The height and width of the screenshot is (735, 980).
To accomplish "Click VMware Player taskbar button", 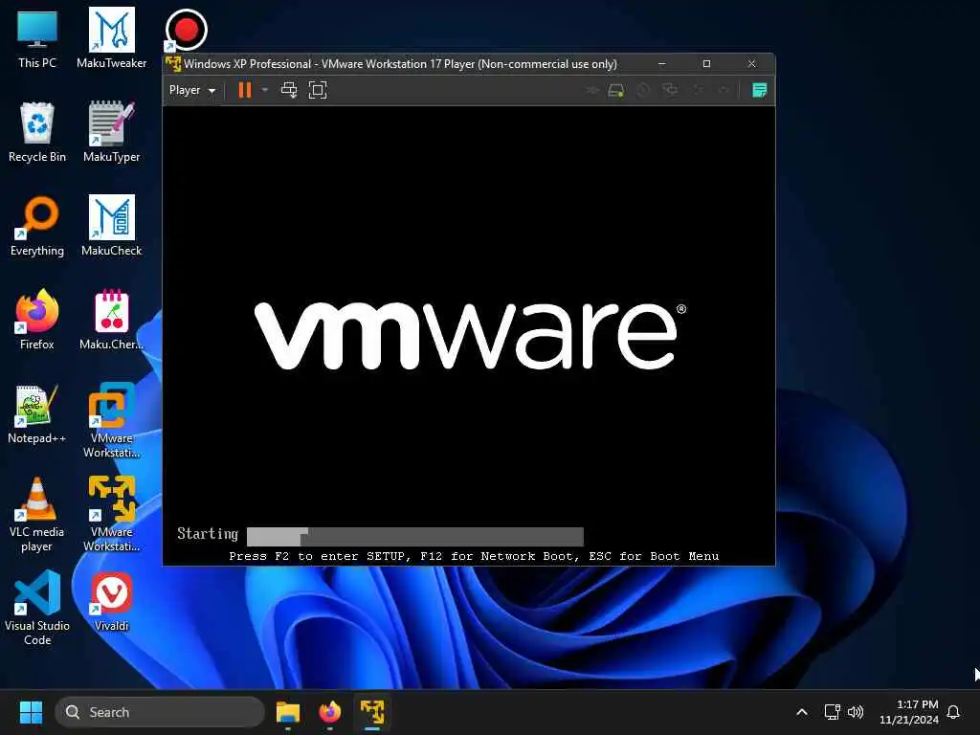I will [372, 712].
